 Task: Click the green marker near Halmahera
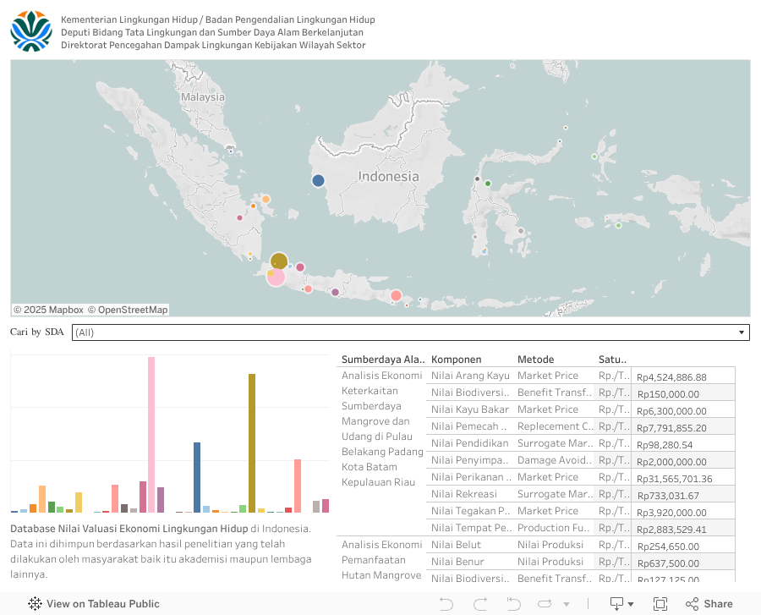point(594,156)
